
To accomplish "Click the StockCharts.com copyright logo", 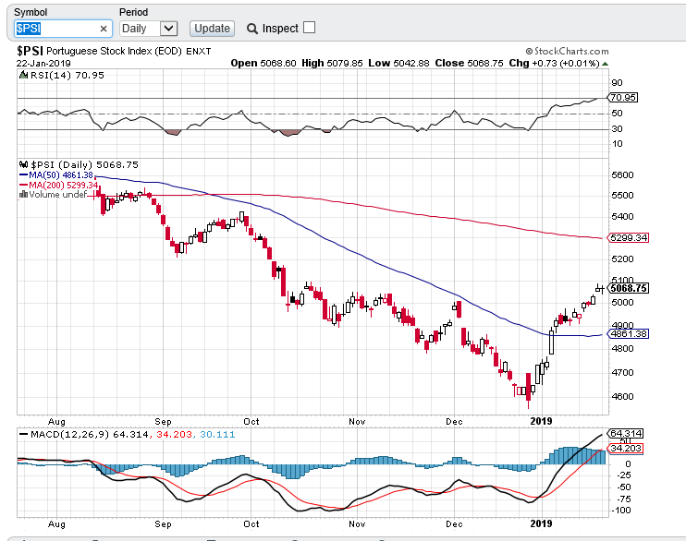I will [x=567, y=51].
